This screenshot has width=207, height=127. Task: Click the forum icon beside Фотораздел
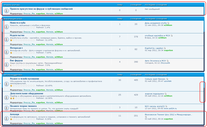pos(6,52)
